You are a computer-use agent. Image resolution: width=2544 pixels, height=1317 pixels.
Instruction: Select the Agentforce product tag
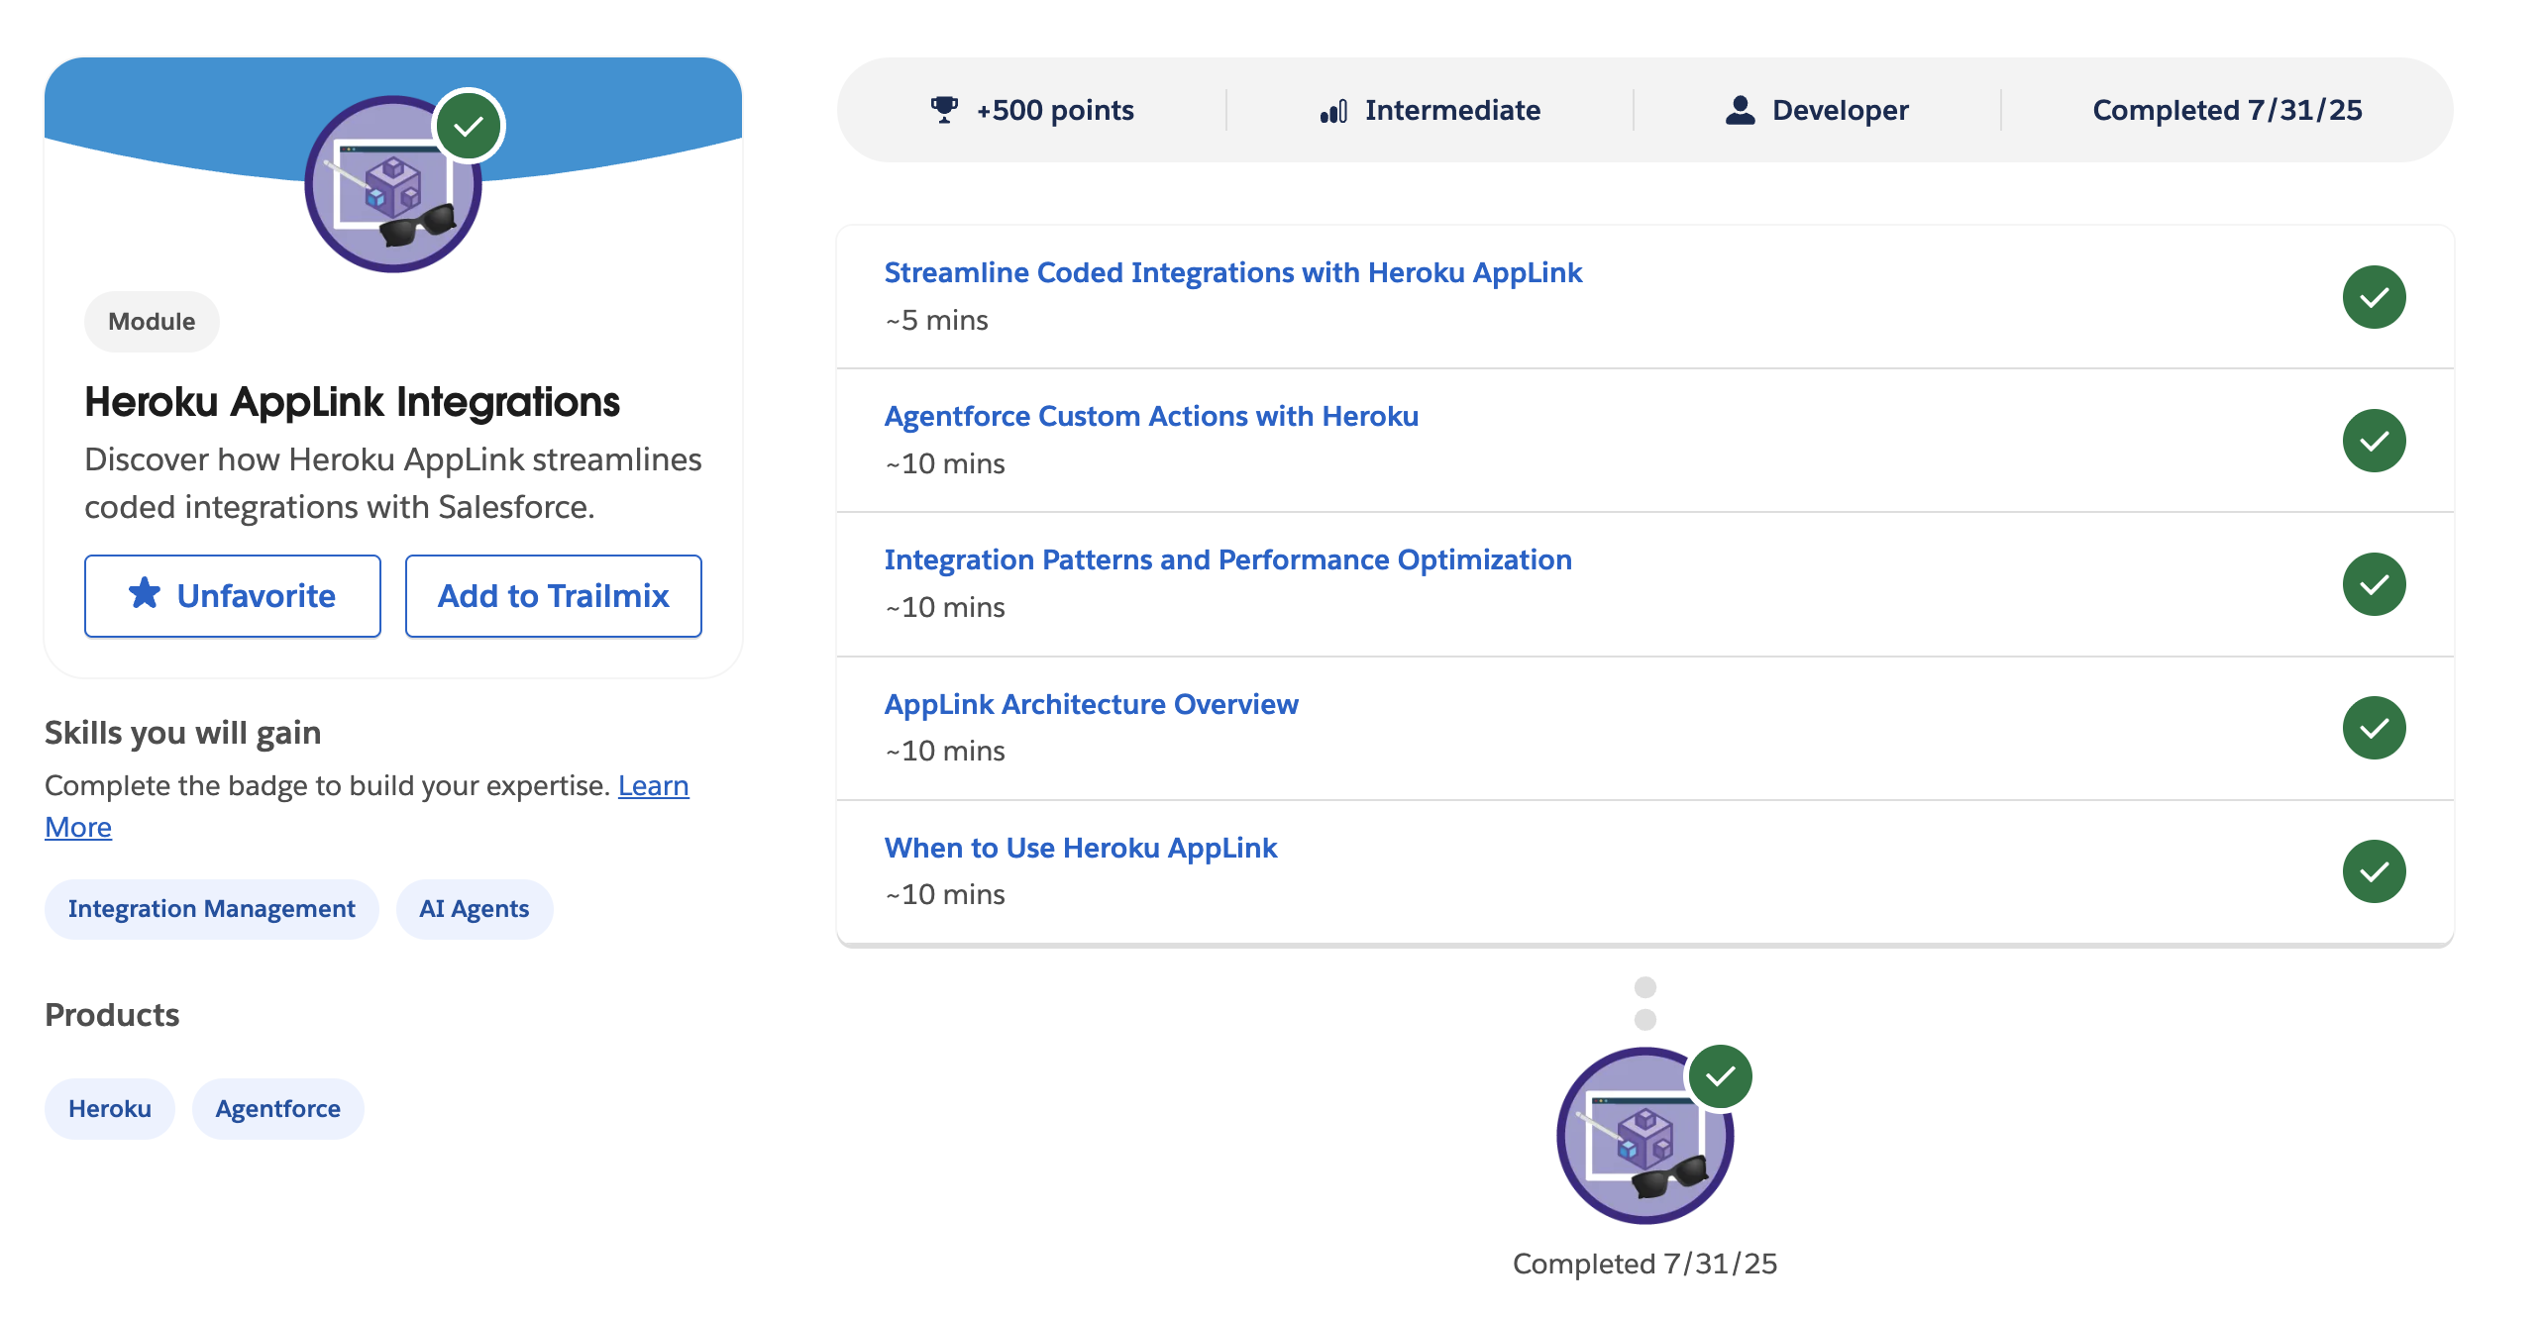click(277, 1109)
